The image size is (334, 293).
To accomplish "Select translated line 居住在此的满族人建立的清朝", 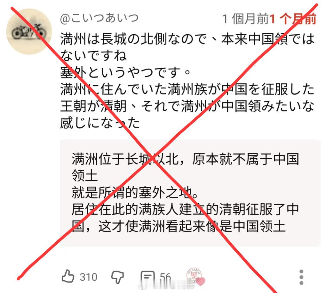I will 158,209.
